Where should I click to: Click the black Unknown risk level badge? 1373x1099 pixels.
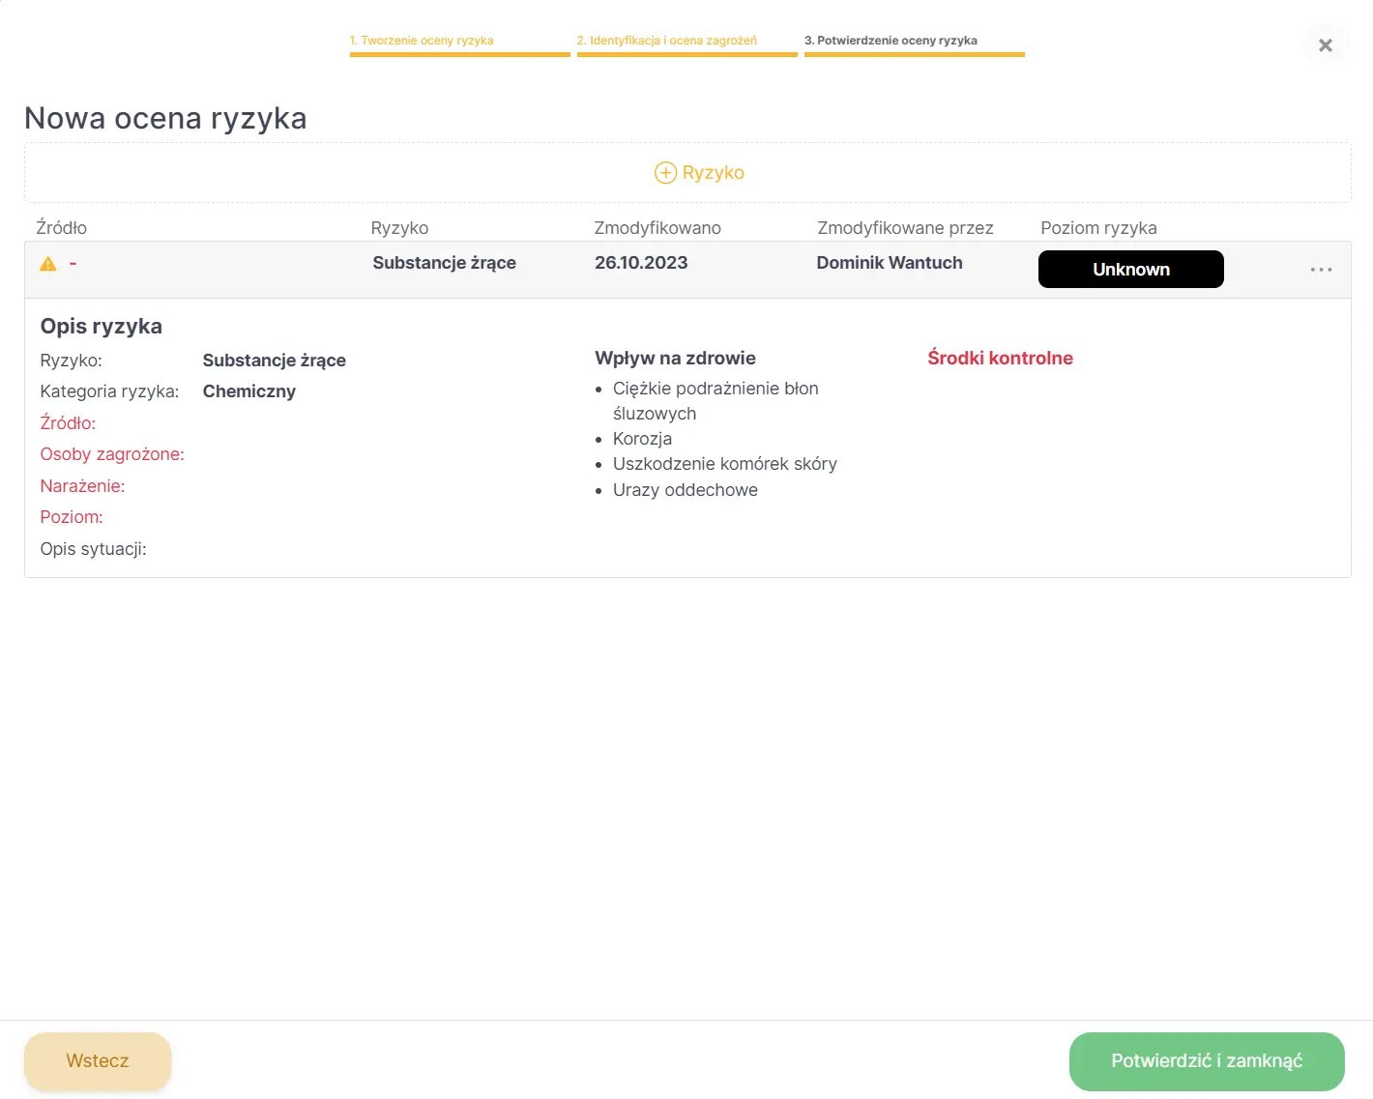point(1130,270)
